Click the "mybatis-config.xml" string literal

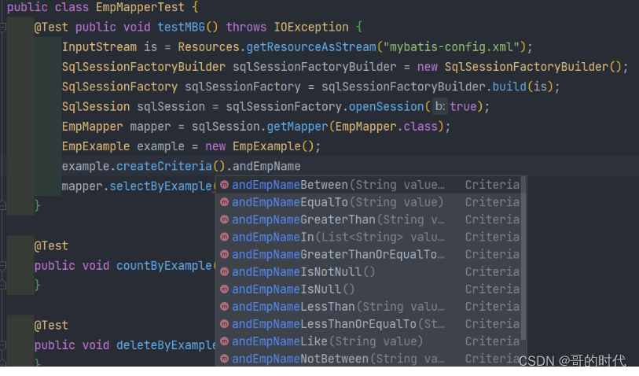coord(451,47)
